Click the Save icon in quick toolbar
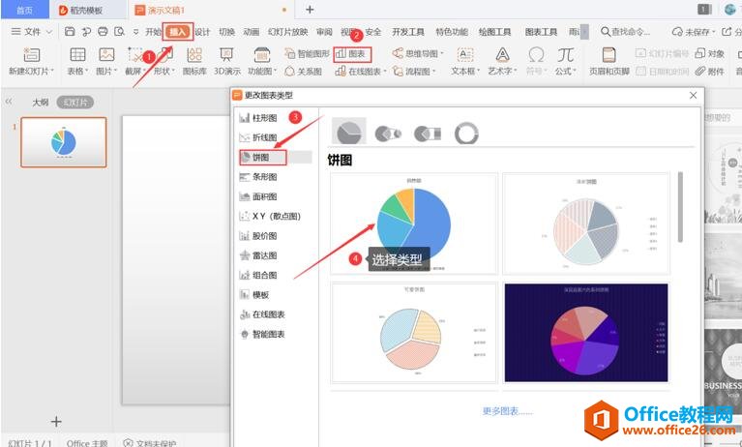This screenshot has height=447, width=742. coord(70,32)
